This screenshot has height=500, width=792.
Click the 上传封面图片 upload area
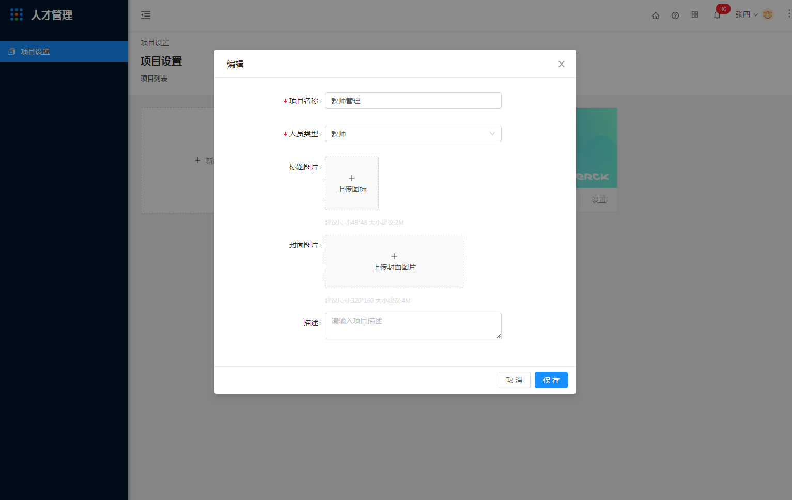(394, 261)
